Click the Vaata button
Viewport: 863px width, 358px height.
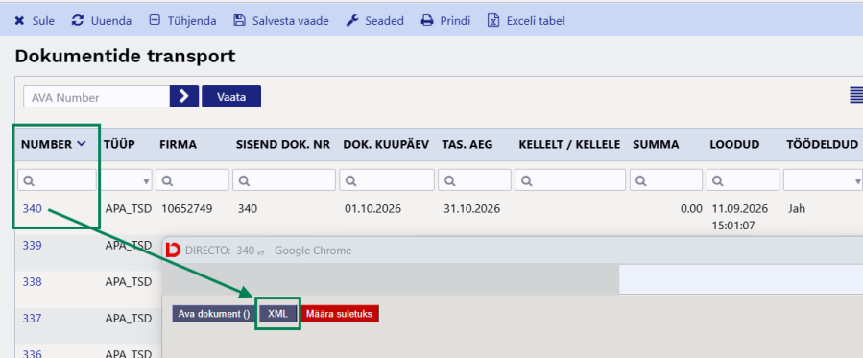tap(231, 97)
